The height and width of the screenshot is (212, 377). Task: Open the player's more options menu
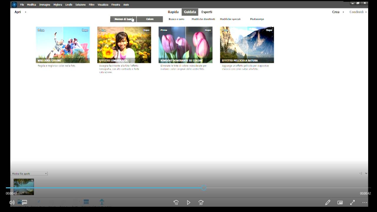(x=365, y=203)
